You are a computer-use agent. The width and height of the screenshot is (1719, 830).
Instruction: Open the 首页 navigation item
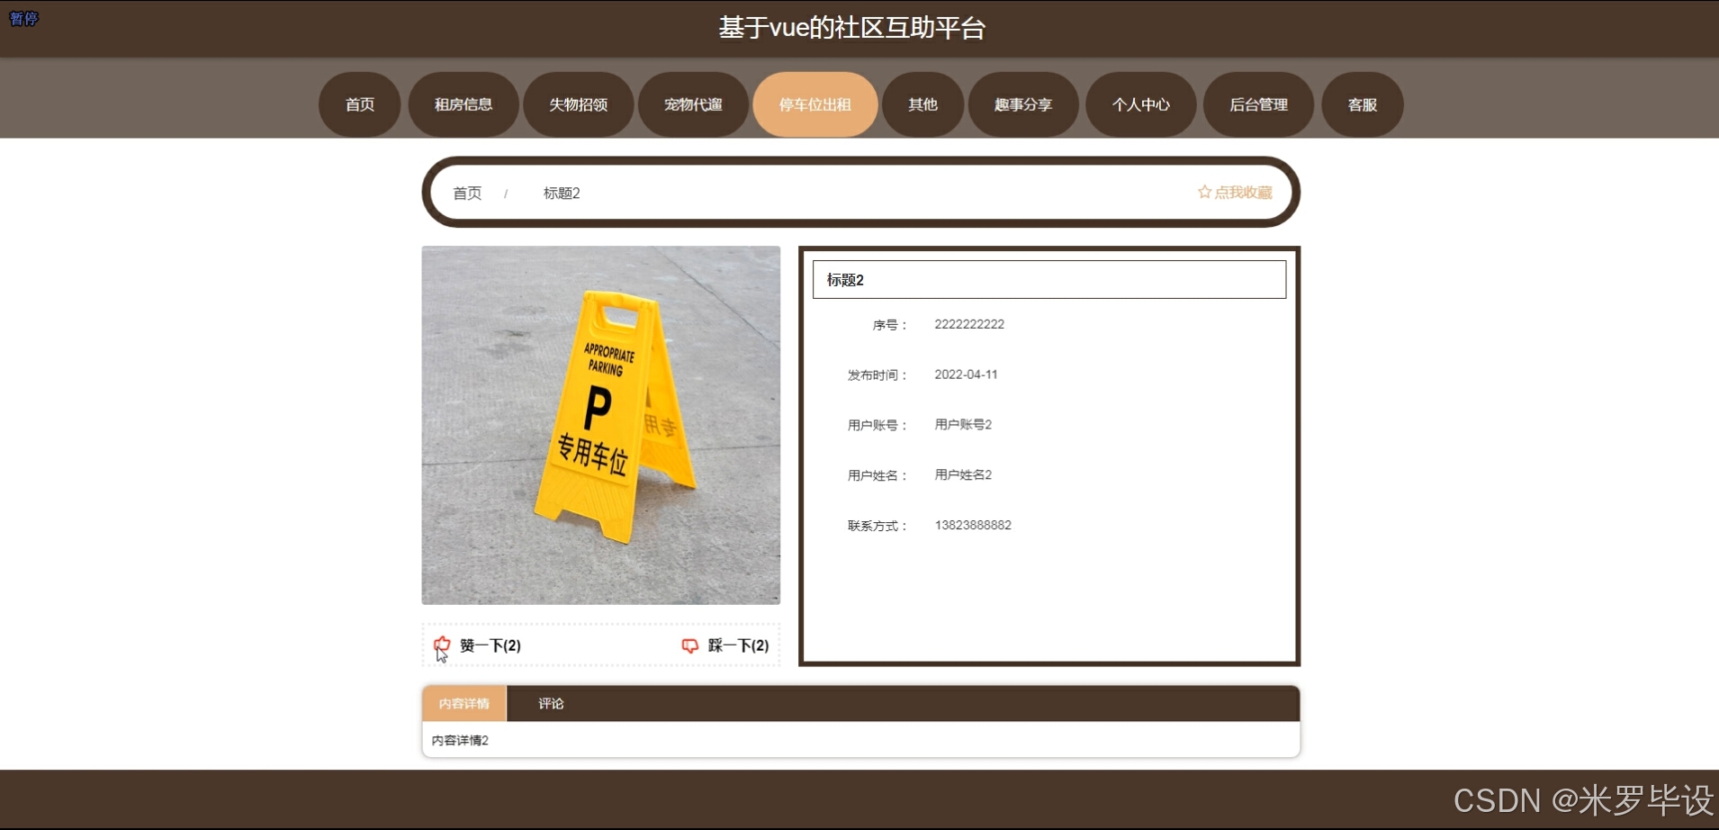click(x=360, y=104)
